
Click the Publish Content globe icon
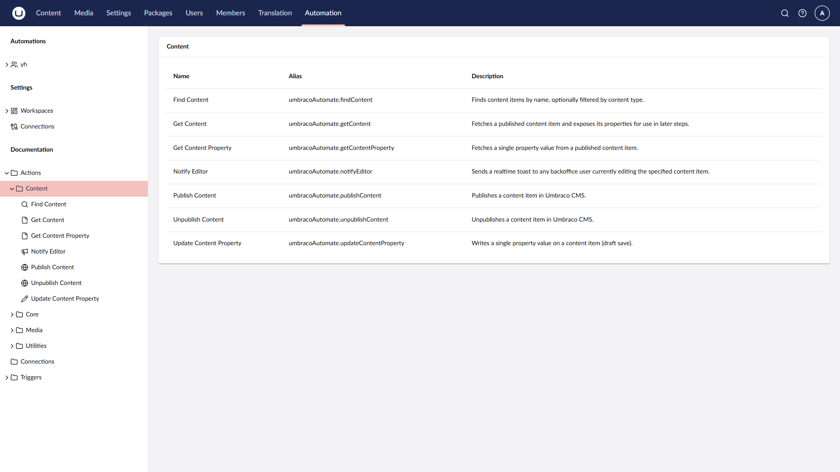coord(25,267)
